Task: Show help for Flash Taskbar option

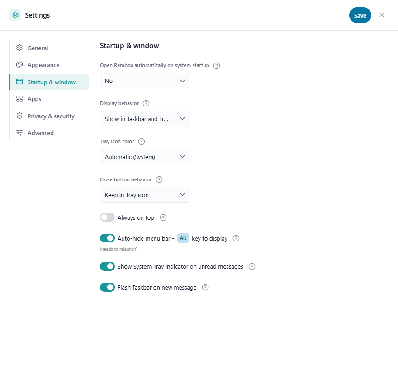Action: 205,287
